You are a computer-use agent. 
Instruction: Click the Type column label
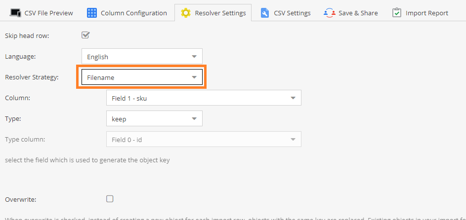25,139
